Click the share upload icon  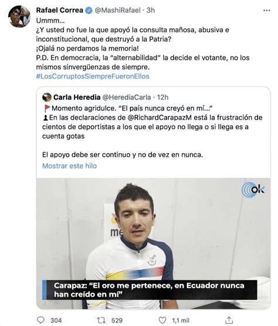pyautogui.click(x=229, y=320)
